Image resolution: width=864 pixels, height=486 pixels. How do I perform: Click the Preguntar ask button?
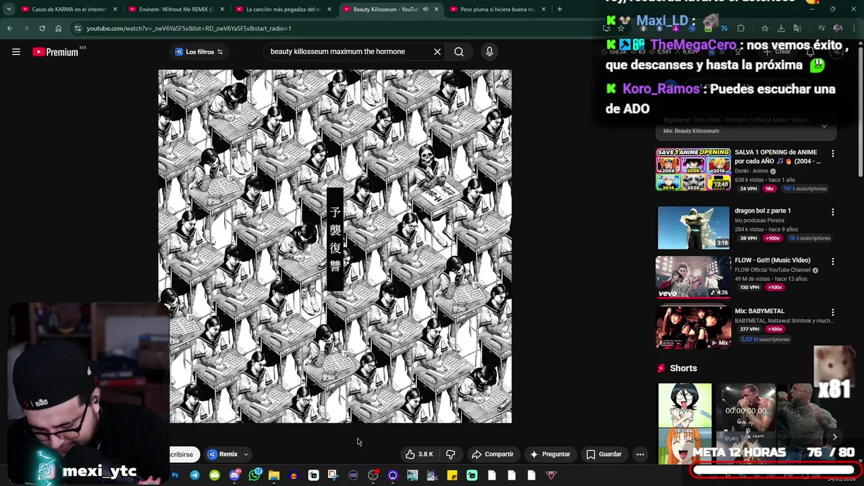tap(550, 454)
